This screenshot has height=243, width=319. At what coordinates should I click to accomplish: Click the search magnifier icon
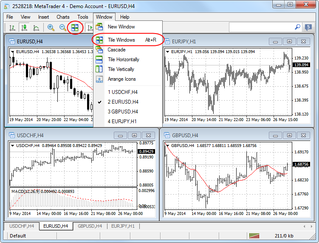[297, 27]
